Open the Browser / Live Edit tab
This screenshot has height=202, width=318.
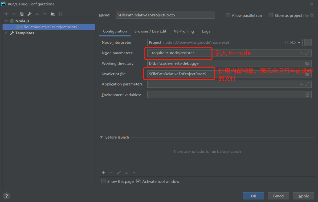coord(150,31)
